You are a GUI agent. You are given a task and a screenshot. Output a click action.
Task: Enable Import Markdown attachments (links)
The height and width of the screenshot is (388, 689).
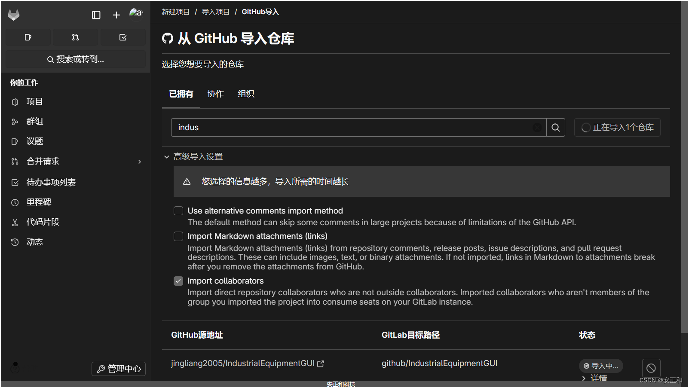(x=178, y=236)
